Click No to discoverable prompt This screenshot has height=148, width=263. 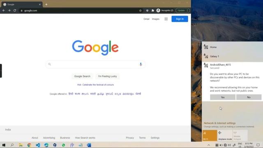coord(249,97)
